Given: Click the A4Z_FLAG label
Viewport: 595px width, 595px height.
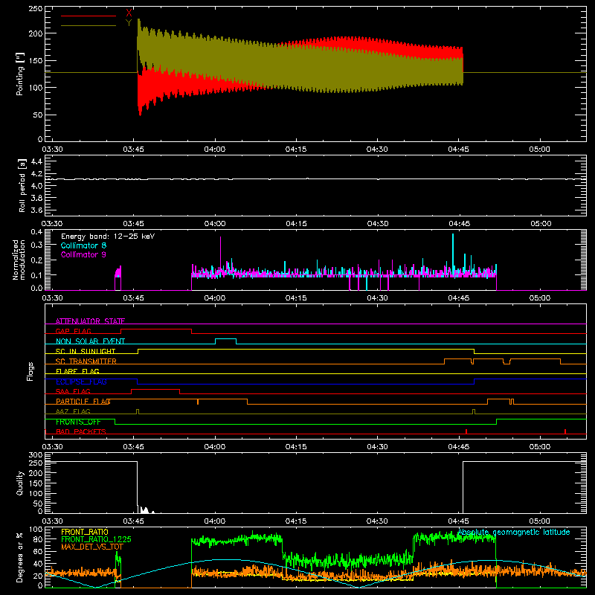Looking at the screenshot, I should (73, 411).
